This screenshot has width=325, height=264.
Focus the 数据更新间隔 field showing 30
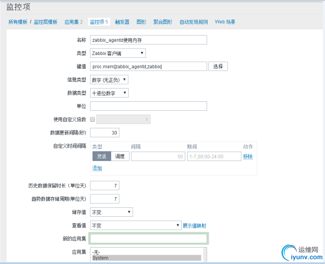coord(105,133)
